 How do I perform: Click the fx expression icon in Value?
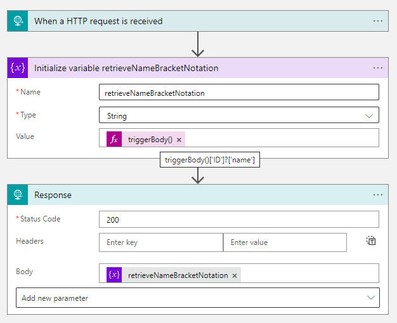[114, 139]
